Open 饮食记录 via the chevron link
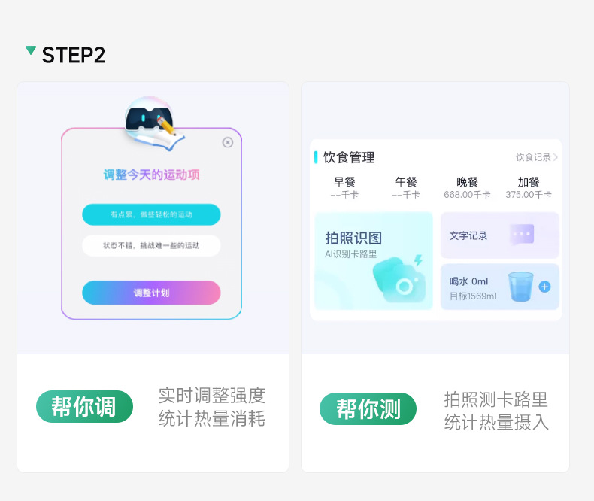This screenshot has width=594, height=501. [x=536, y=157]
